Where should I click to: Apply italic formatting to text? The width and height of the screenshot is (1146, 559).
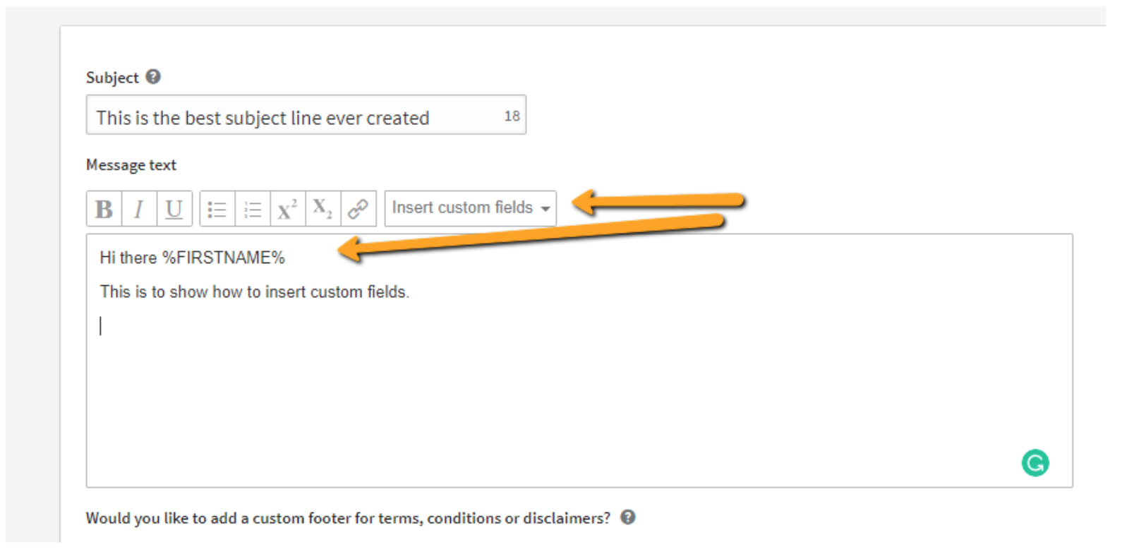139,209
